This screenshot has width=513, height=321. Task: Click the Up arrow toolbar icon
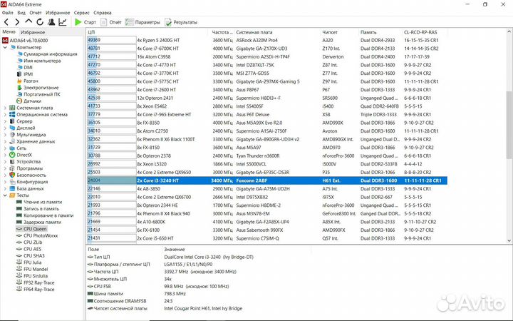point(28,22)
